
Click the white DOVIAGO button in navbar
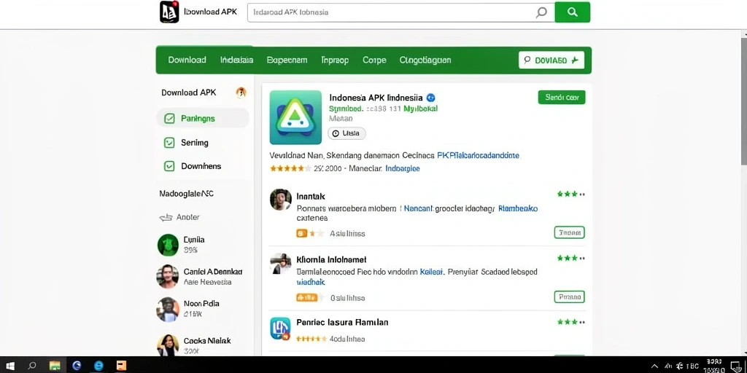click(551, 60)
